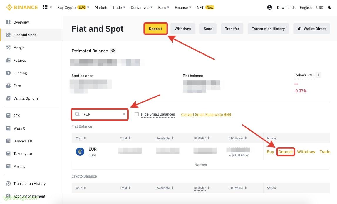This screenshot has height=204, width=337.
Task: Click the Wallet Direct link icon
Action: [x=299, y=29]
